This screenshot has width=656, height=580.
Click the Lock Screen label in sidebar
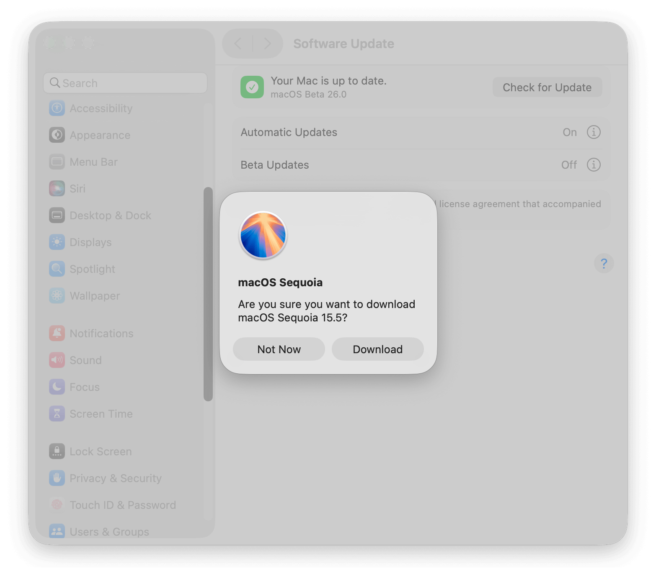(x=101, y=452)
